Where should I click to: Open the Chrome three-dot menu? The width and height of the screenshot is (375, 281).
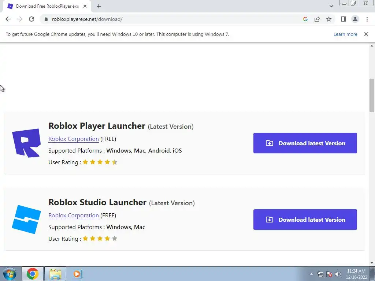tap(367, 19)
